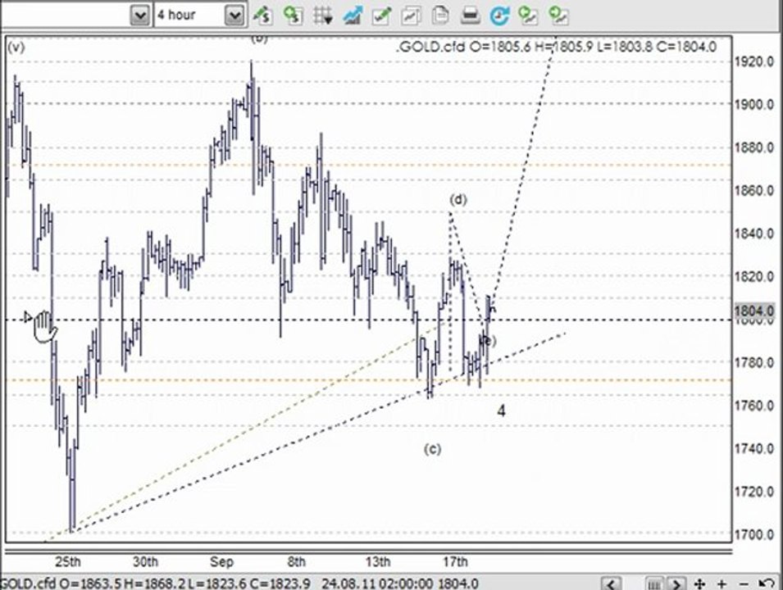Zoom in with the plus icon
783x590 pixels.
[722, 583]
